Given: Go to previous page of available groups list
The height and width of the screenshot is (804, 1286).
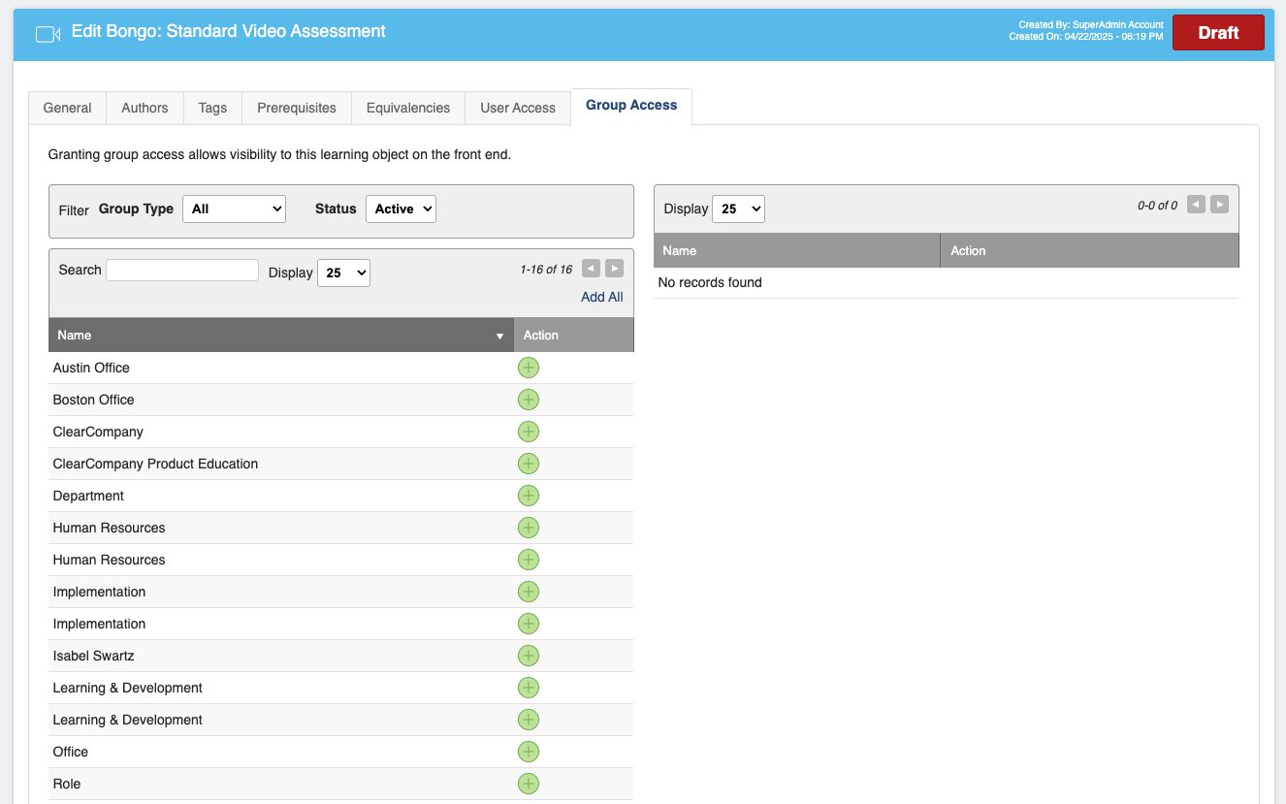Looking at the screenshot, I should (x=591, y=269).
